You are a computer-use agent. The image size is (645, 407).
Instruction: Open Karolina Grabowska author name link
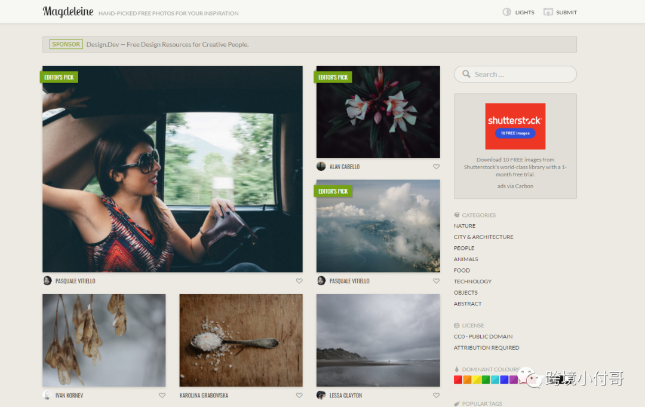click(204, 396)
